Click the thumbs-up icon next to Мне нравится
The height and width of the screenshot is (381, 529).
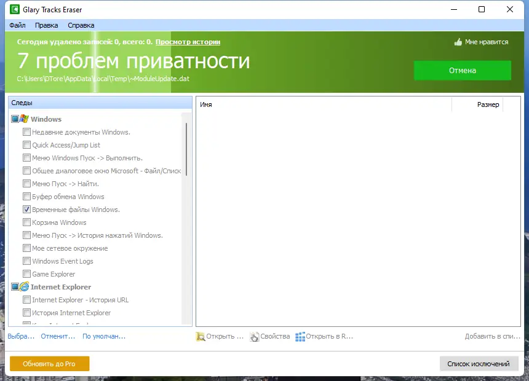tap(458, 42)
